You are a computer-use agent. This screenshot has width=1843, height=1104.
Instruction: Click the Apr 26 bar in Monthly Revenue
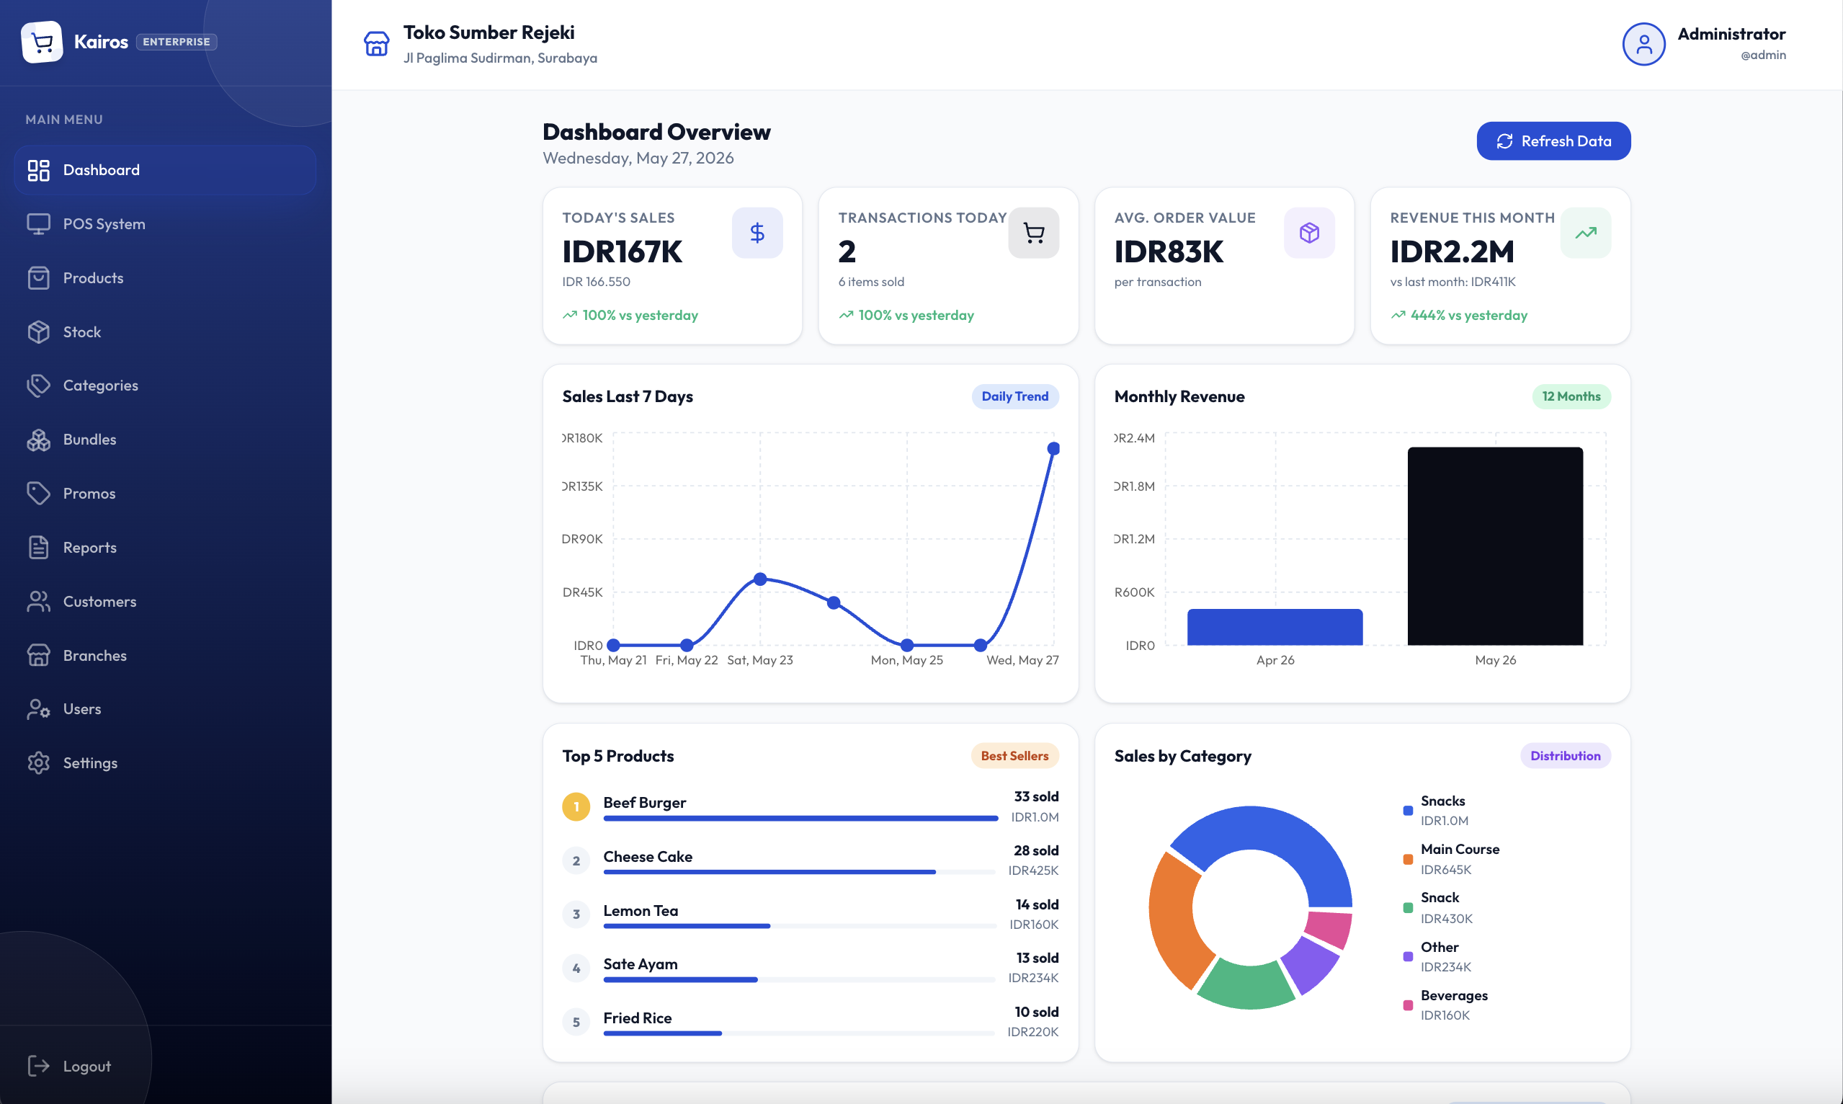click(x=1275, y=627)
